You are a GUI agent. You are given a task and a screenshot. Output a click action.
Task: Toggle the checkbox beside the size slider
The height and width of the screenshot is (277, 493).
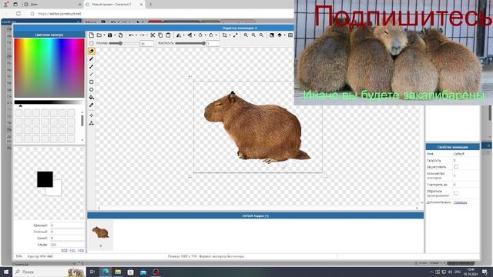pos(91,43)
